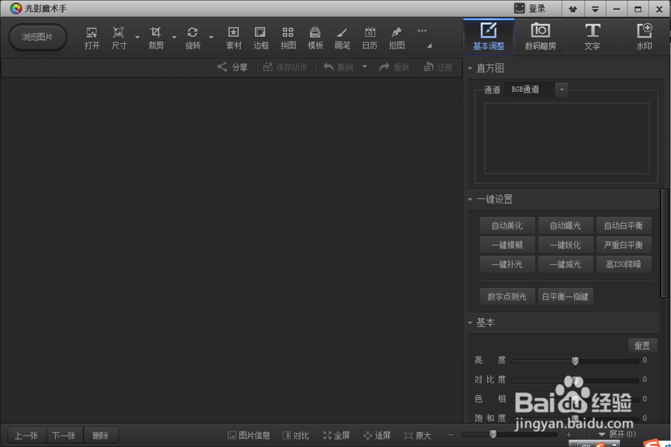Collapse the 基本 panel section
The width and height of the screenshot is (671, 447).
click(470, 322)
